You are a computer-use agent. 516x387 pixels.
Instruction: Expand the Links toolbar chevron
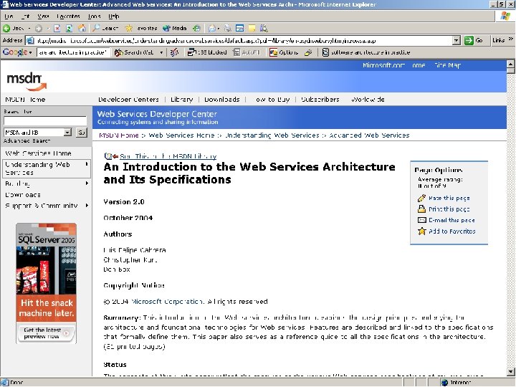coord(511,39)
